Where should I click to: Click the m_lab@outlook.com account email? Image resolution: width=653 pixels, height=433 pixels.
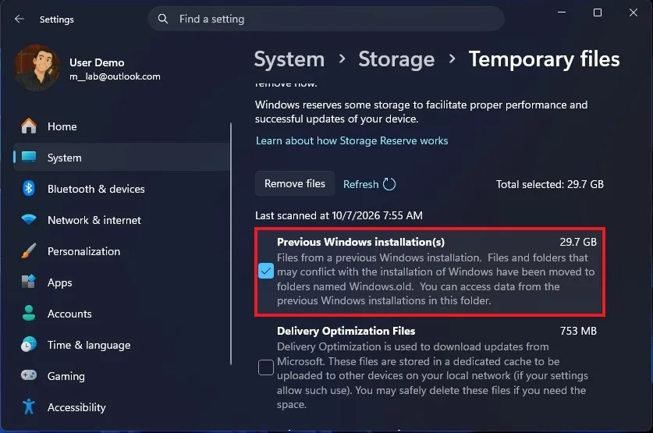(115, 76)
